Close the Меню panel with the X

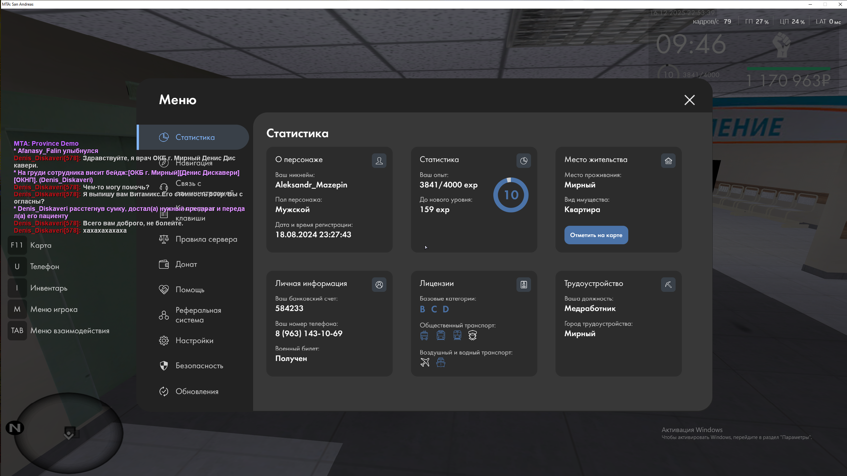tap(690, 100)
